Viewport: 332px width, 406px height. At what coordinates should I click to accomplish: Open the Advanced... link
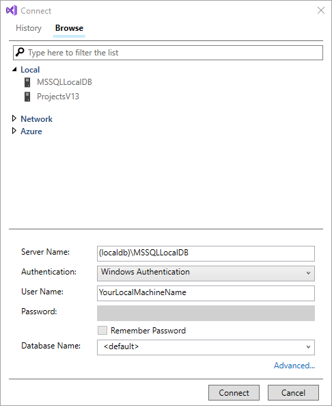pyautogui.click(x=294, y=366)
